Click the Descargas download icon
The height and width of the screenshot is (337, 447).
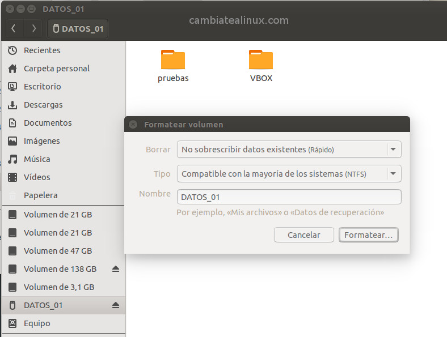(12, 105)
